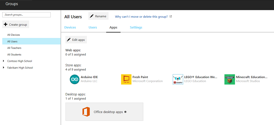Click the Fresh Paint app name
This screenshot has height=125, width=274.
coord(140,77)
